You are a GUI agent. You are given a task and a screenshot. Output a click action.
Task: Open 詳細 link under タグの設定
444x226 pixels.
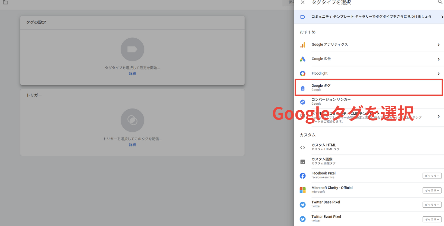[x=132, y=74]
